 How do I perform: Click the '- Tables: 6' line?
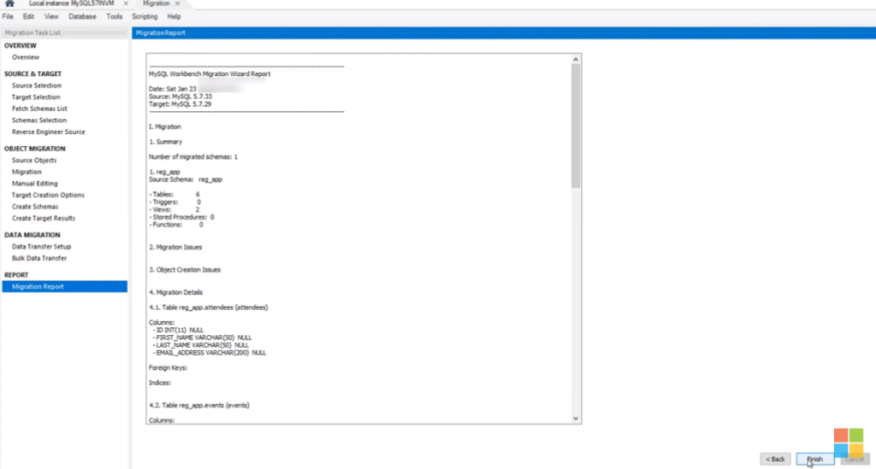pos(175,195)
